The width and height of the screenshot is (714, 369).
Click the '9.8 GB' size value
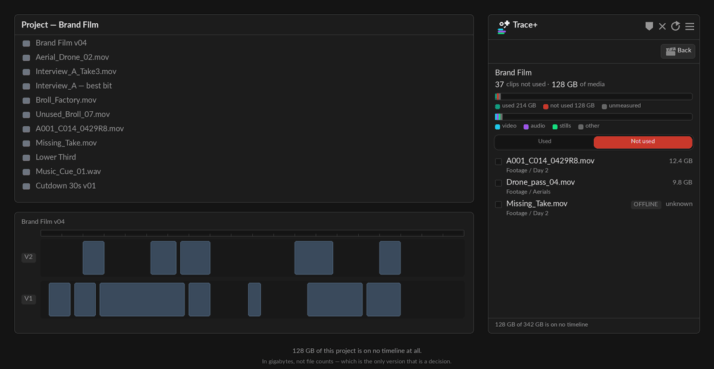(x=682, y=183)
